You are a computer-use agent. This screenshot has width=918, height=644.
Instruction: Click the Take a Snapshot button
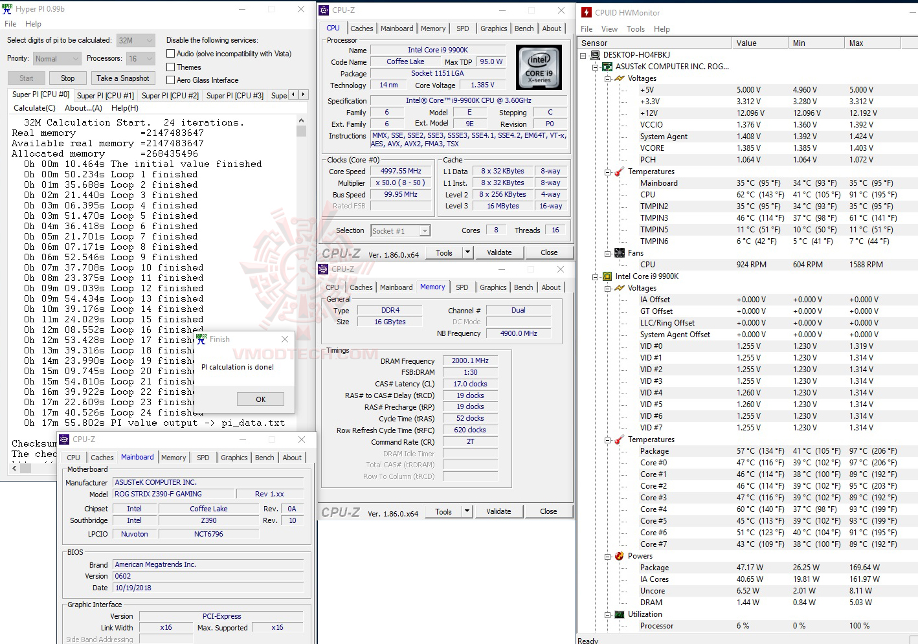123,78
